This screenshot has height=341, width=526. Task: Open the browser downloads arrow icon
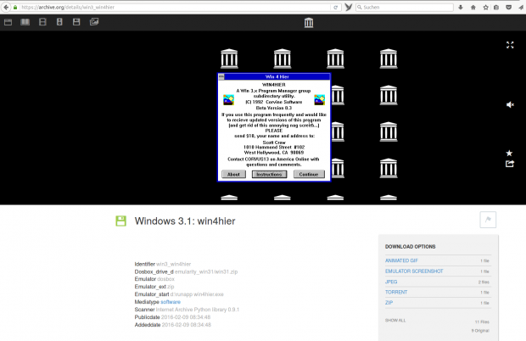[460, 7]
